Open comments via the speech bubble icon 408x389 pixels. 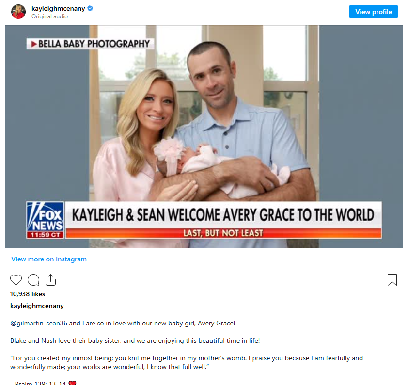(x=33, y=280)
